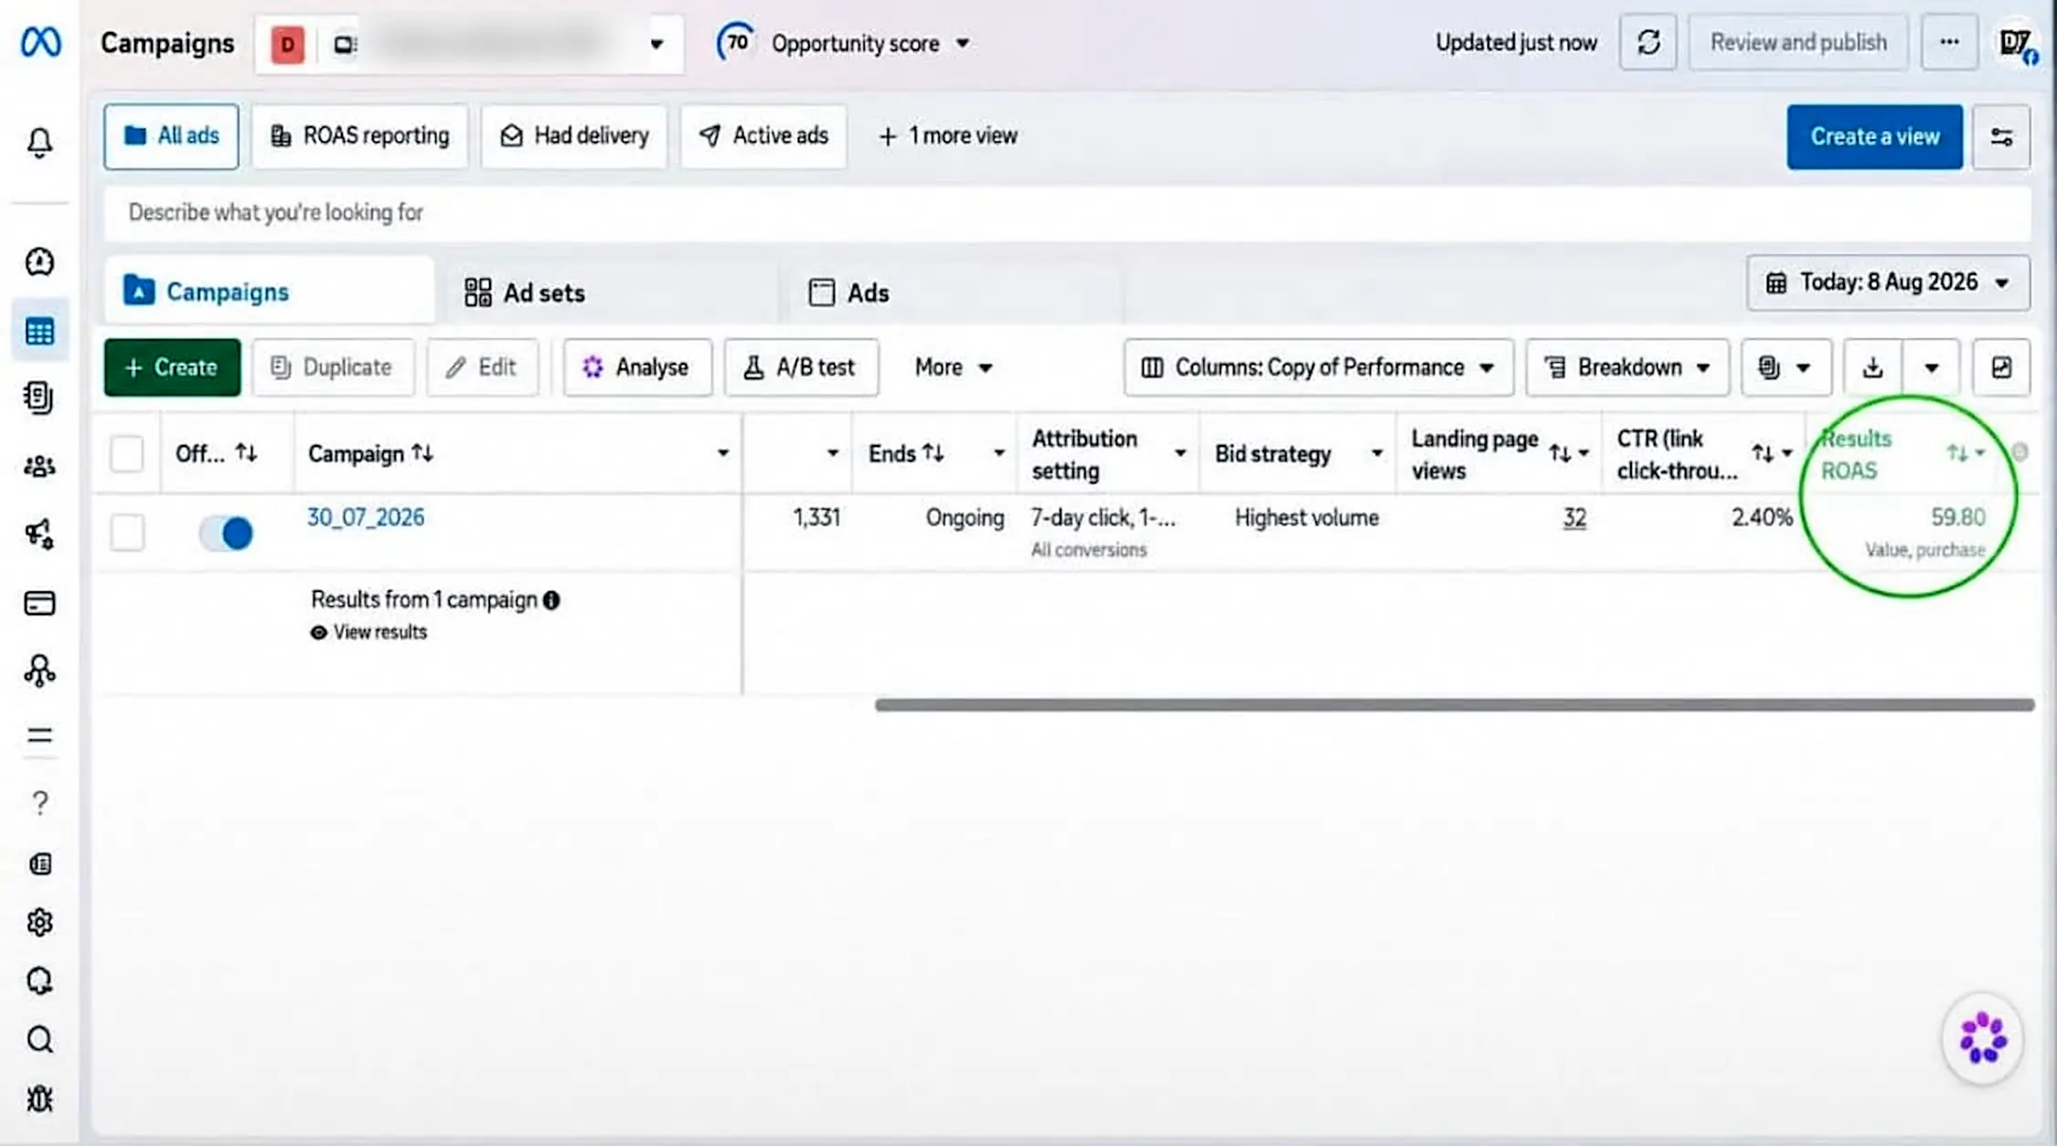This screenshot has height=1146, width=2057.
Task: Select the Campaigns table grid icon in sidebar
Action: [39, 331]
